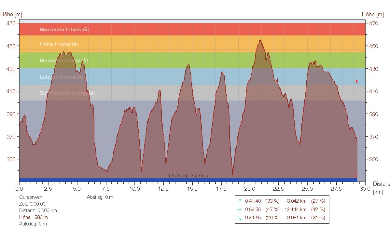
Task: Click the 'Zeit: 0:00:00' readout
Action: 32,204
